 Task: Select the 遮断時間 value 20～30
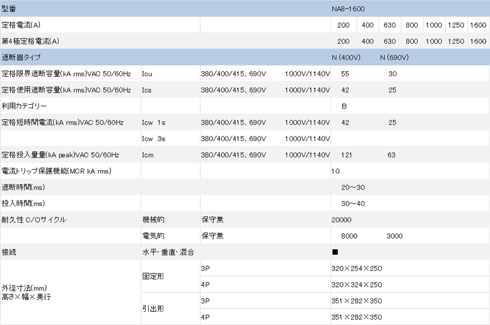click(x=353, y=187)
